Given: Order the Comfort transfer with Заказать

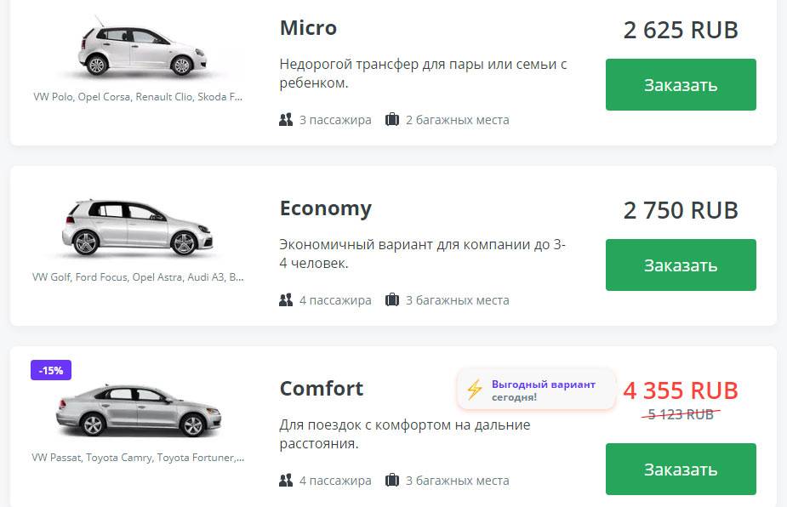Looking at the screenshot, I should tap(681, 469).
